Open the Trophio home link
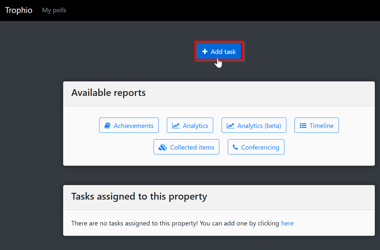This screenshot has width=380, height=250. pos(19,10)
